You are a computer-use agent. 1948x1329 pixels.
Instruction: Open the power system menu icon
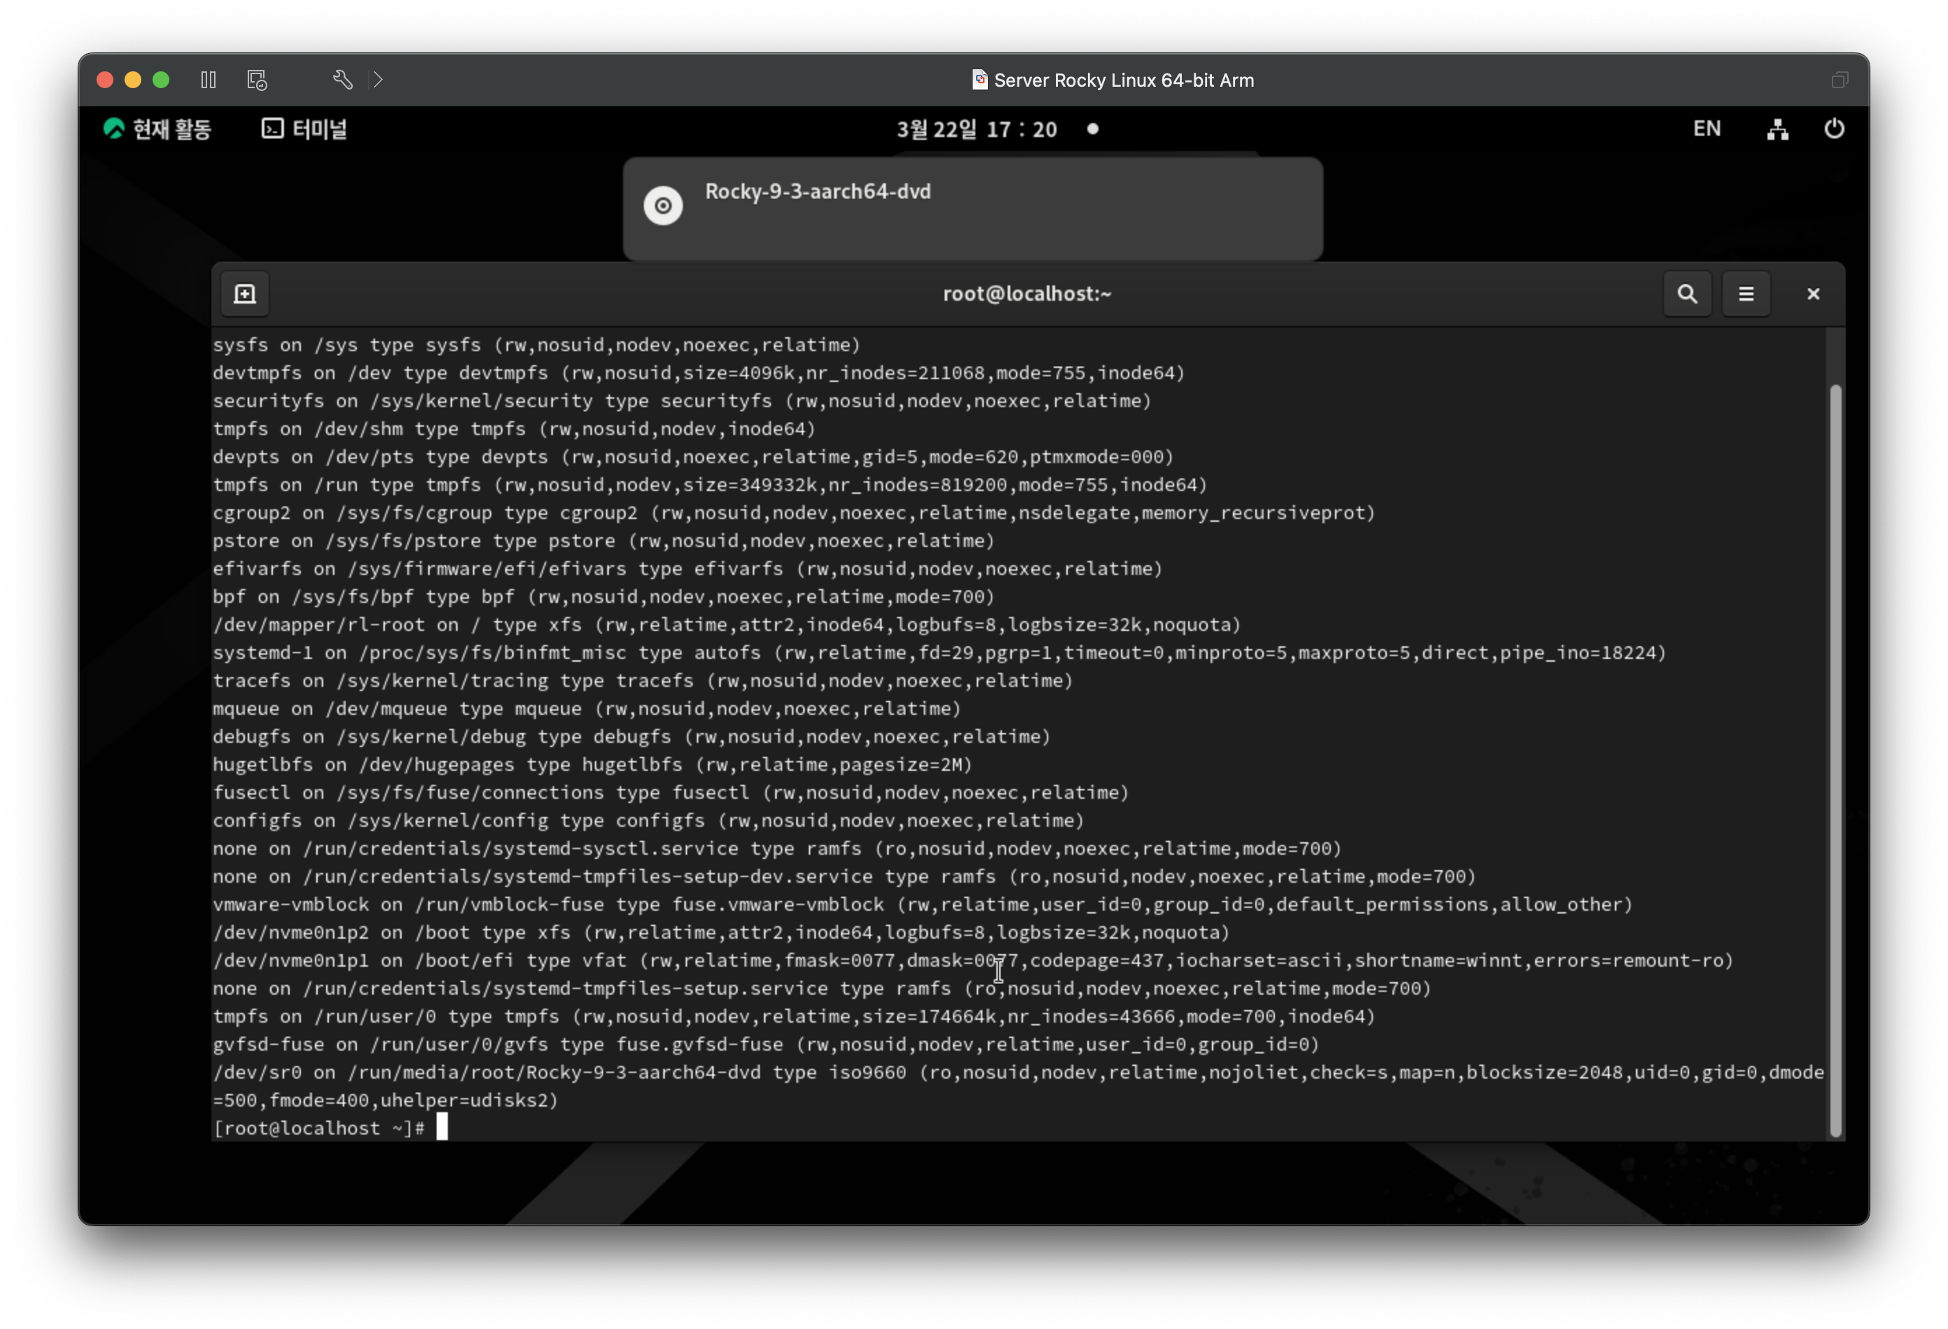tap(1834, 129)
